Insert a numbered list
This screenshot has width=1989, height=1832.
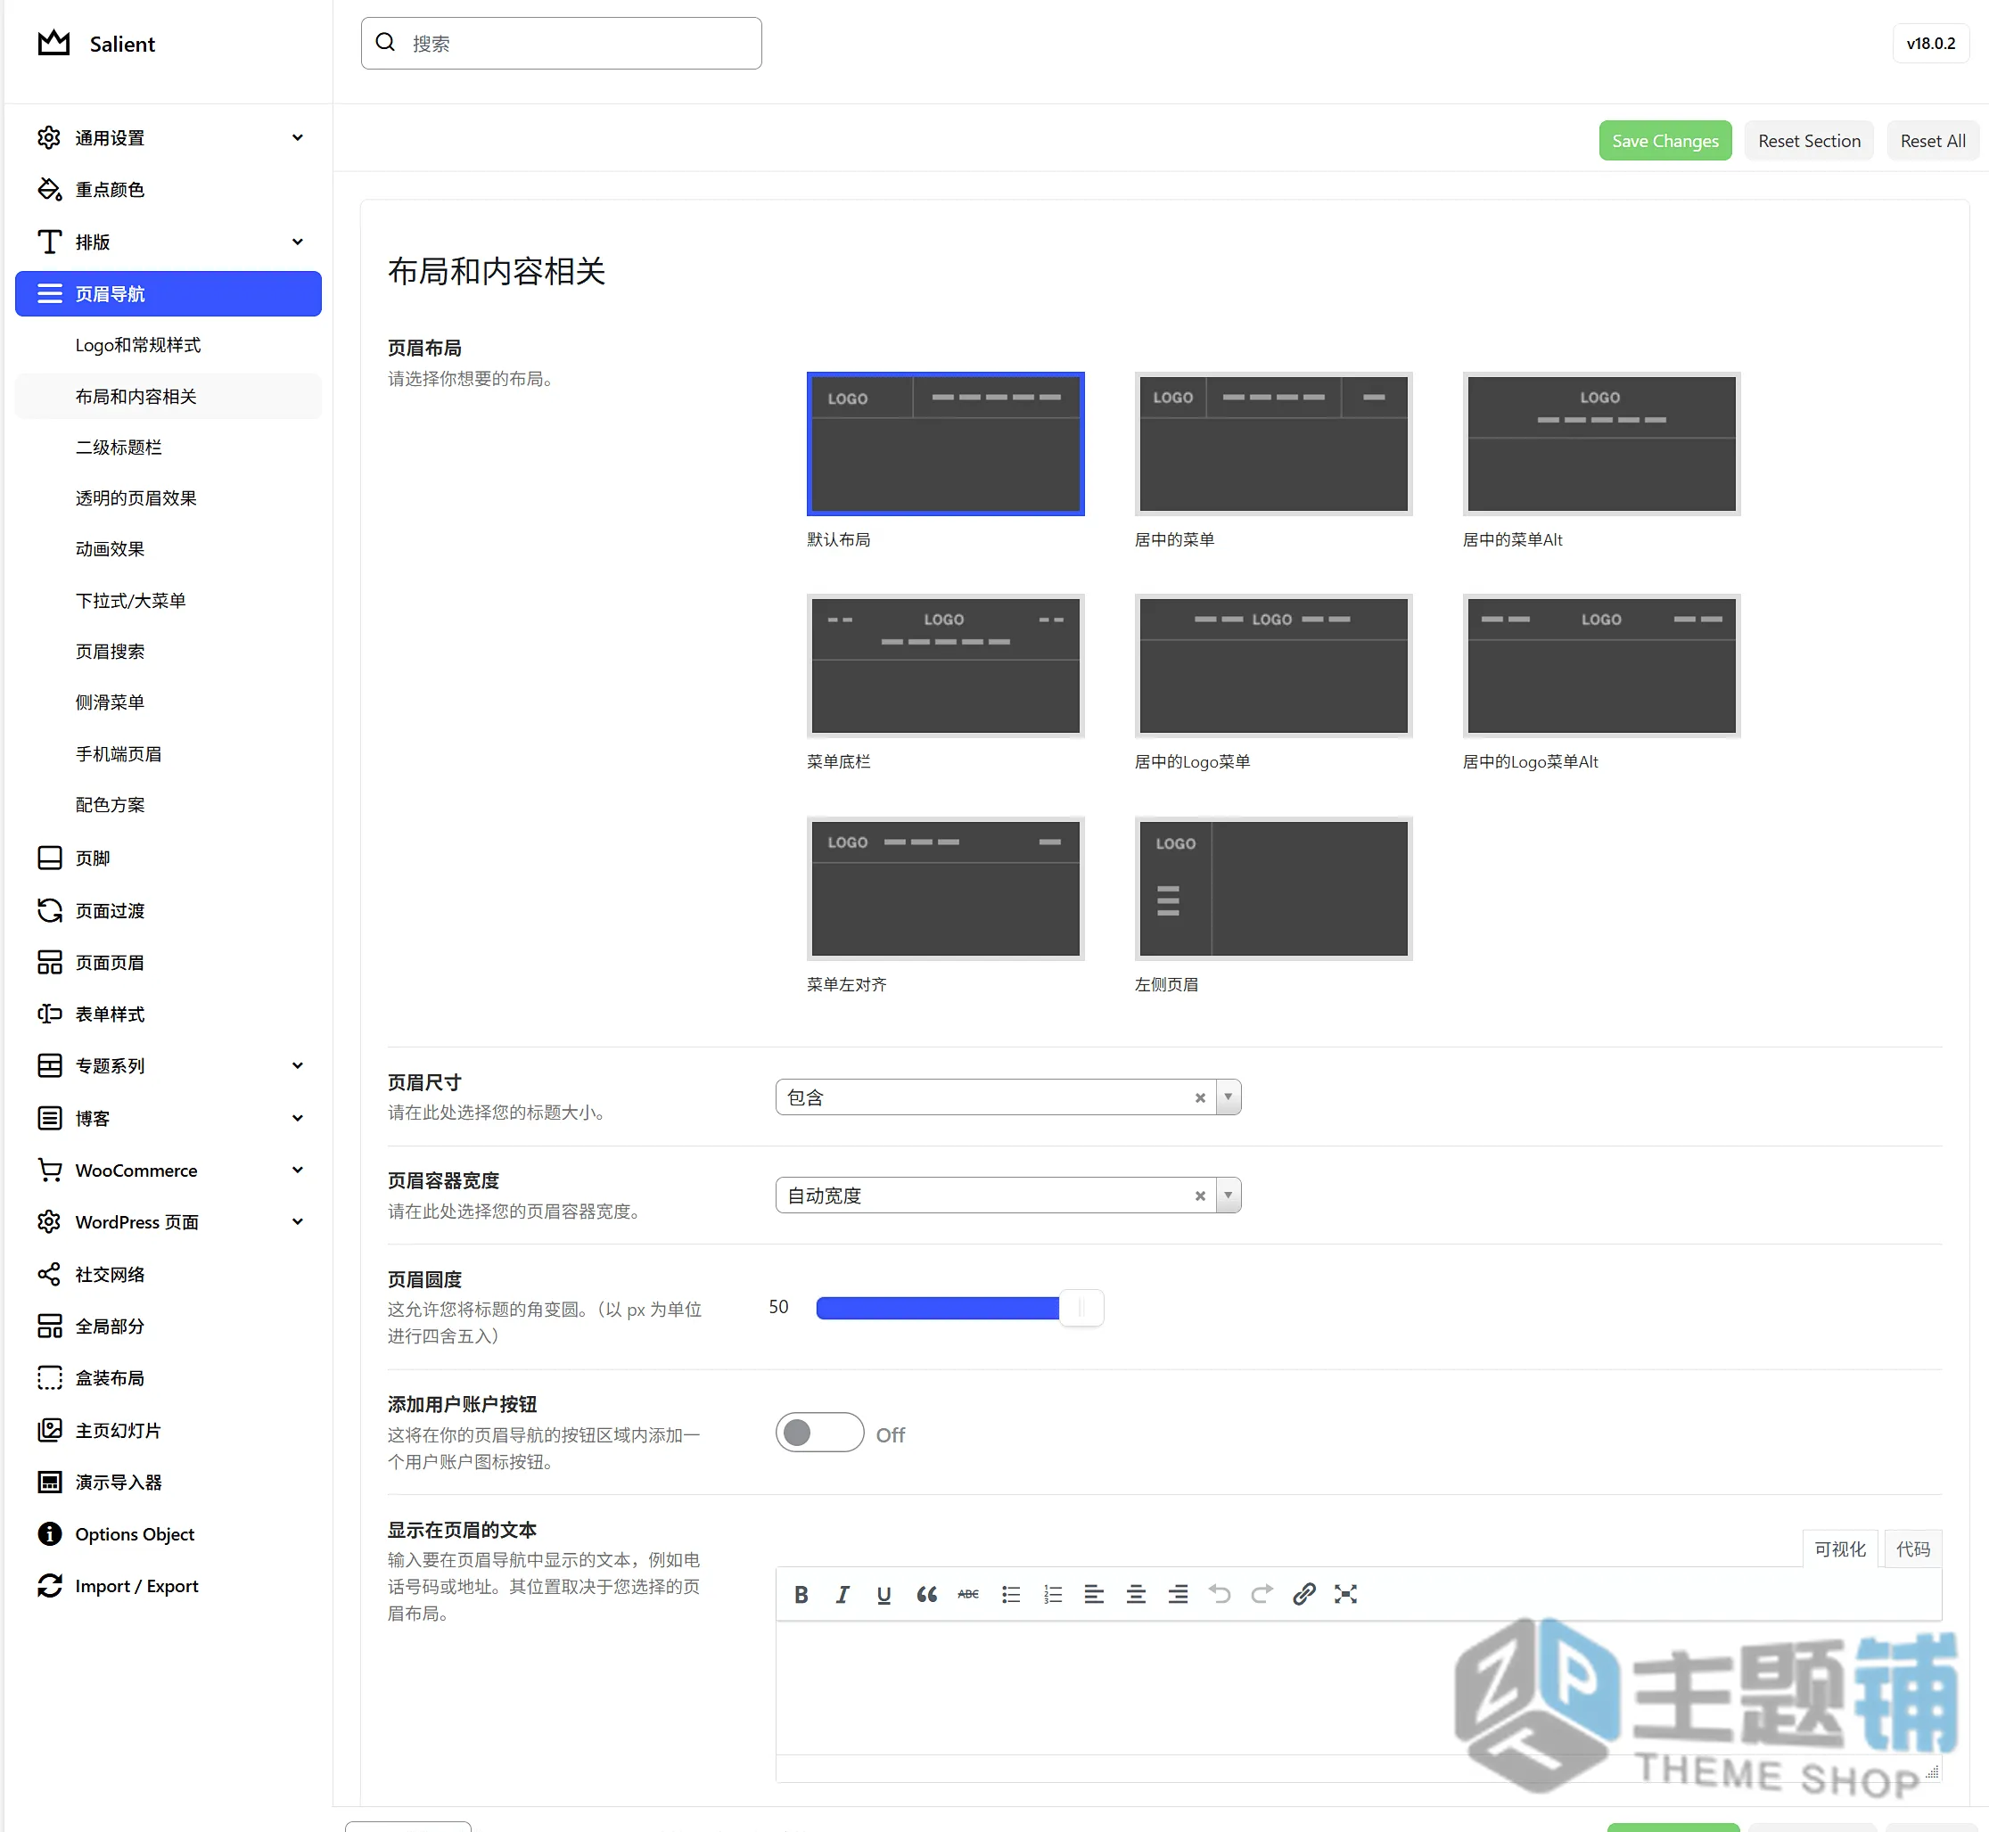click(1052, 1594)
